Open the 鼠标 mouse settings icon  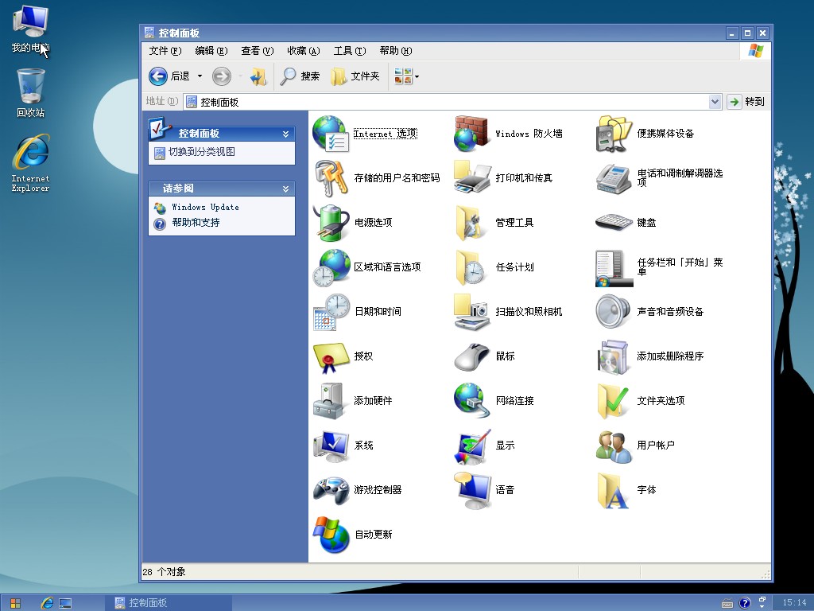[x=471, y=356]
